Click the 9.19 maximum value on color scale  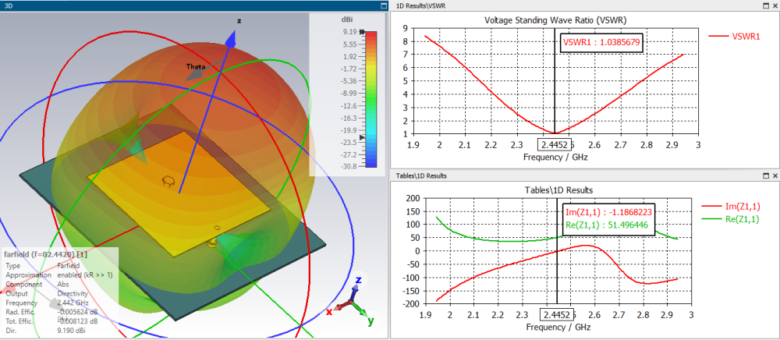tap(349, 32)
